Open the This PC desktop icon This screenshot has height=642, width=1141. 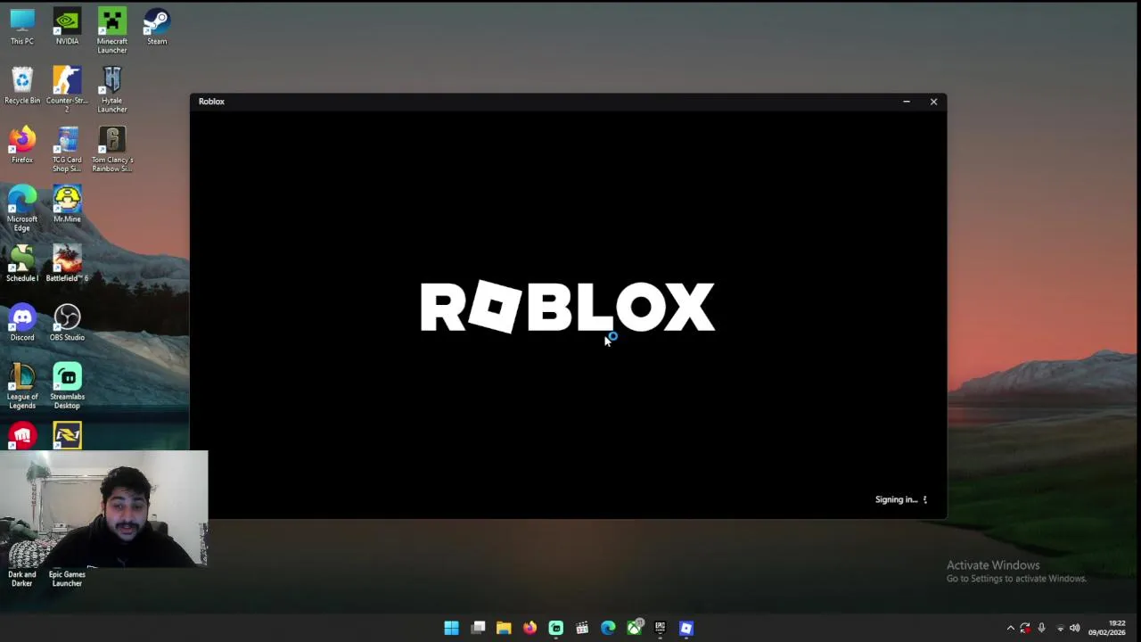(22, 27)
